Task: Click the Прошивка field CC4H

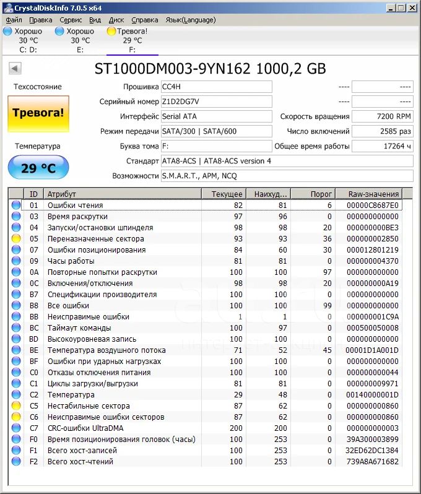Action: [x=217, y=87]
